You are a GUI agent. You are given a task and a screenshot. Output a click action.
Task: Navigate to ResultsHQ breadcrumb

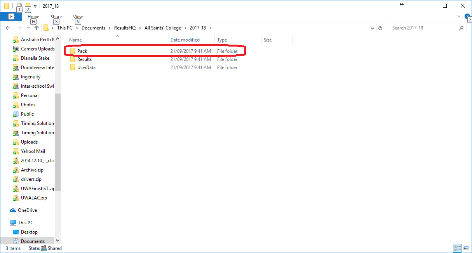125,28
